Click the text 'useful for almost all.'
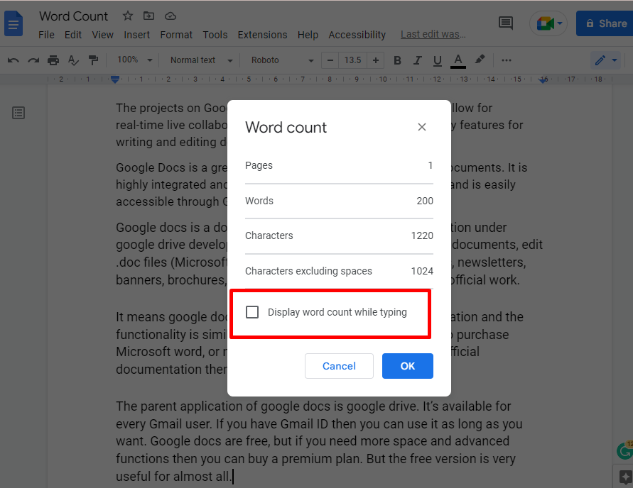 173,477
